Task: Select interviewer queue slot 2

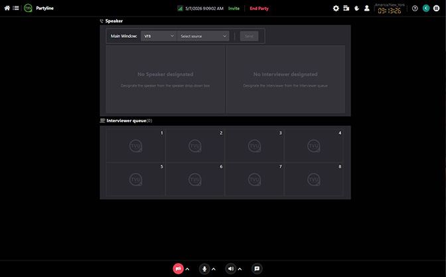Action: click(x=195, y=145)
